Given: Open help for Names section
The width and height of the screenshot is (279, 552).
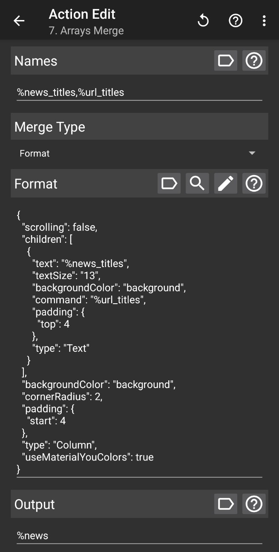Looking at the screenshot, I should (x=254, y=61).
